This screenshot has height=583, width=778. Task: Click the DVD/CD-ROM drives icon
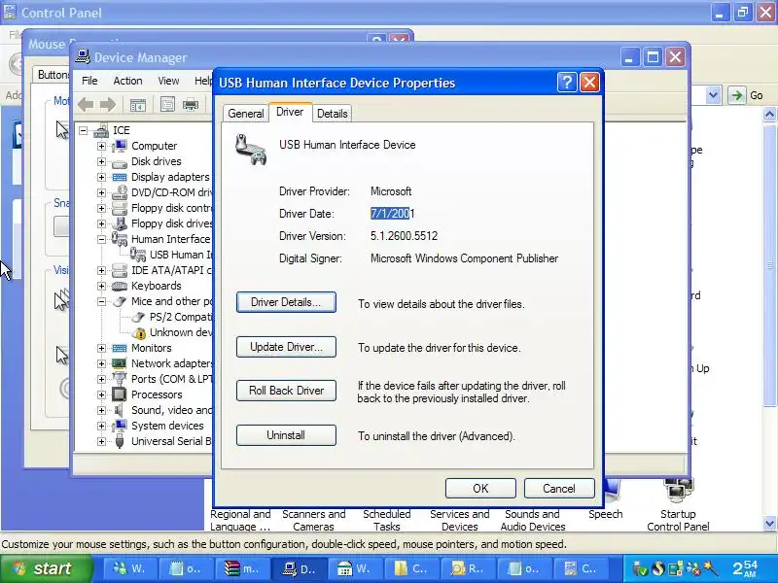(120, 192)
